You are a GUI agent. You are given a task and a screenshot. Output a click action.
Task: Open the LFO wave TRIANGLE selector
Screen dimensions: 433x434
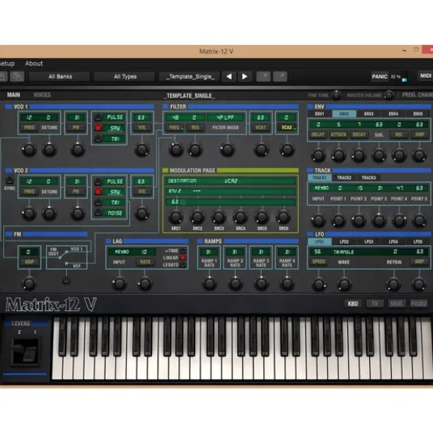coord(344,252)
